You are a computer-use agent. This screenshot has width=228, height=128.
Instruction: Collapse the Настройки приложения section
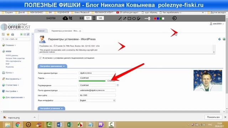pos(52,66)
